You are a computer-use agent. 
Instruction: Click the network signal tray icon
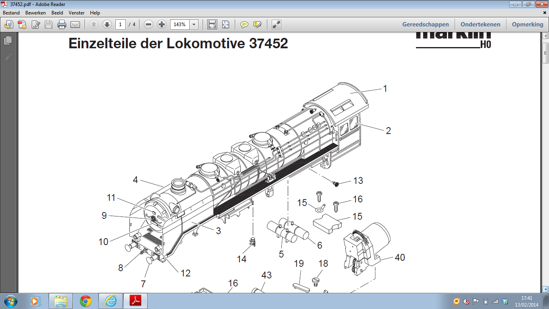[495, 301]
